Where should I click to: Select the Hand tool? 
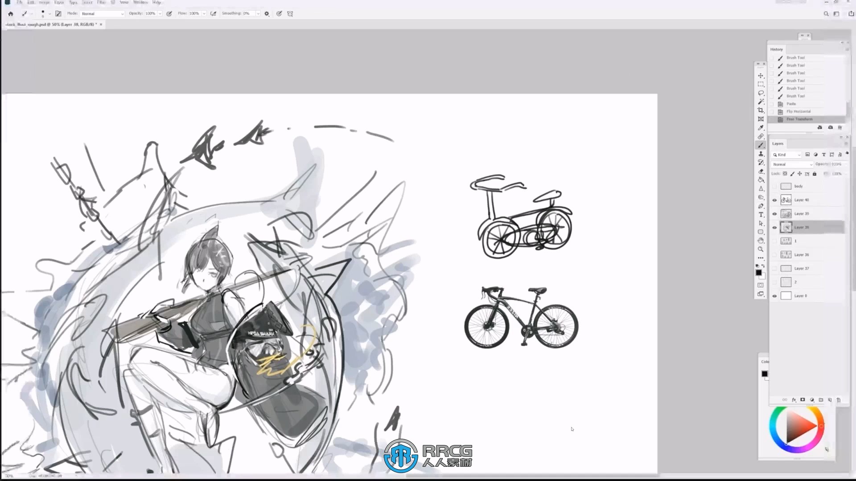tap(761, 240)
